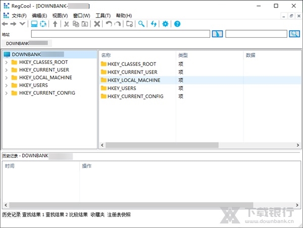
Task: Open the 编辑(E) menu
Action: tap(39, 16)
